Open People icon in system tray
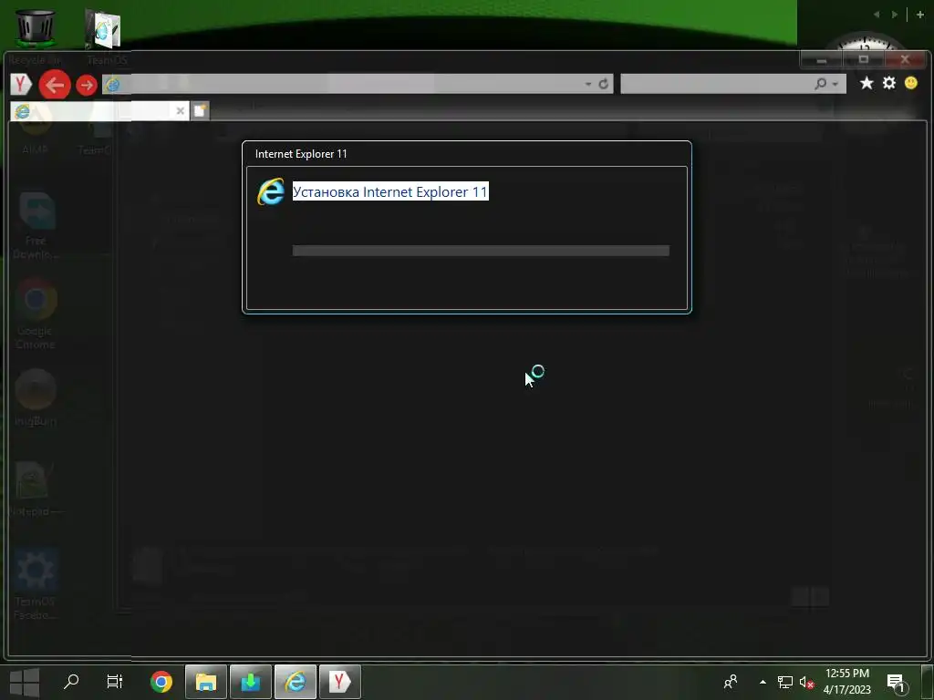The image size is (934, 700). pyautogui.click(x=731, y=682)
